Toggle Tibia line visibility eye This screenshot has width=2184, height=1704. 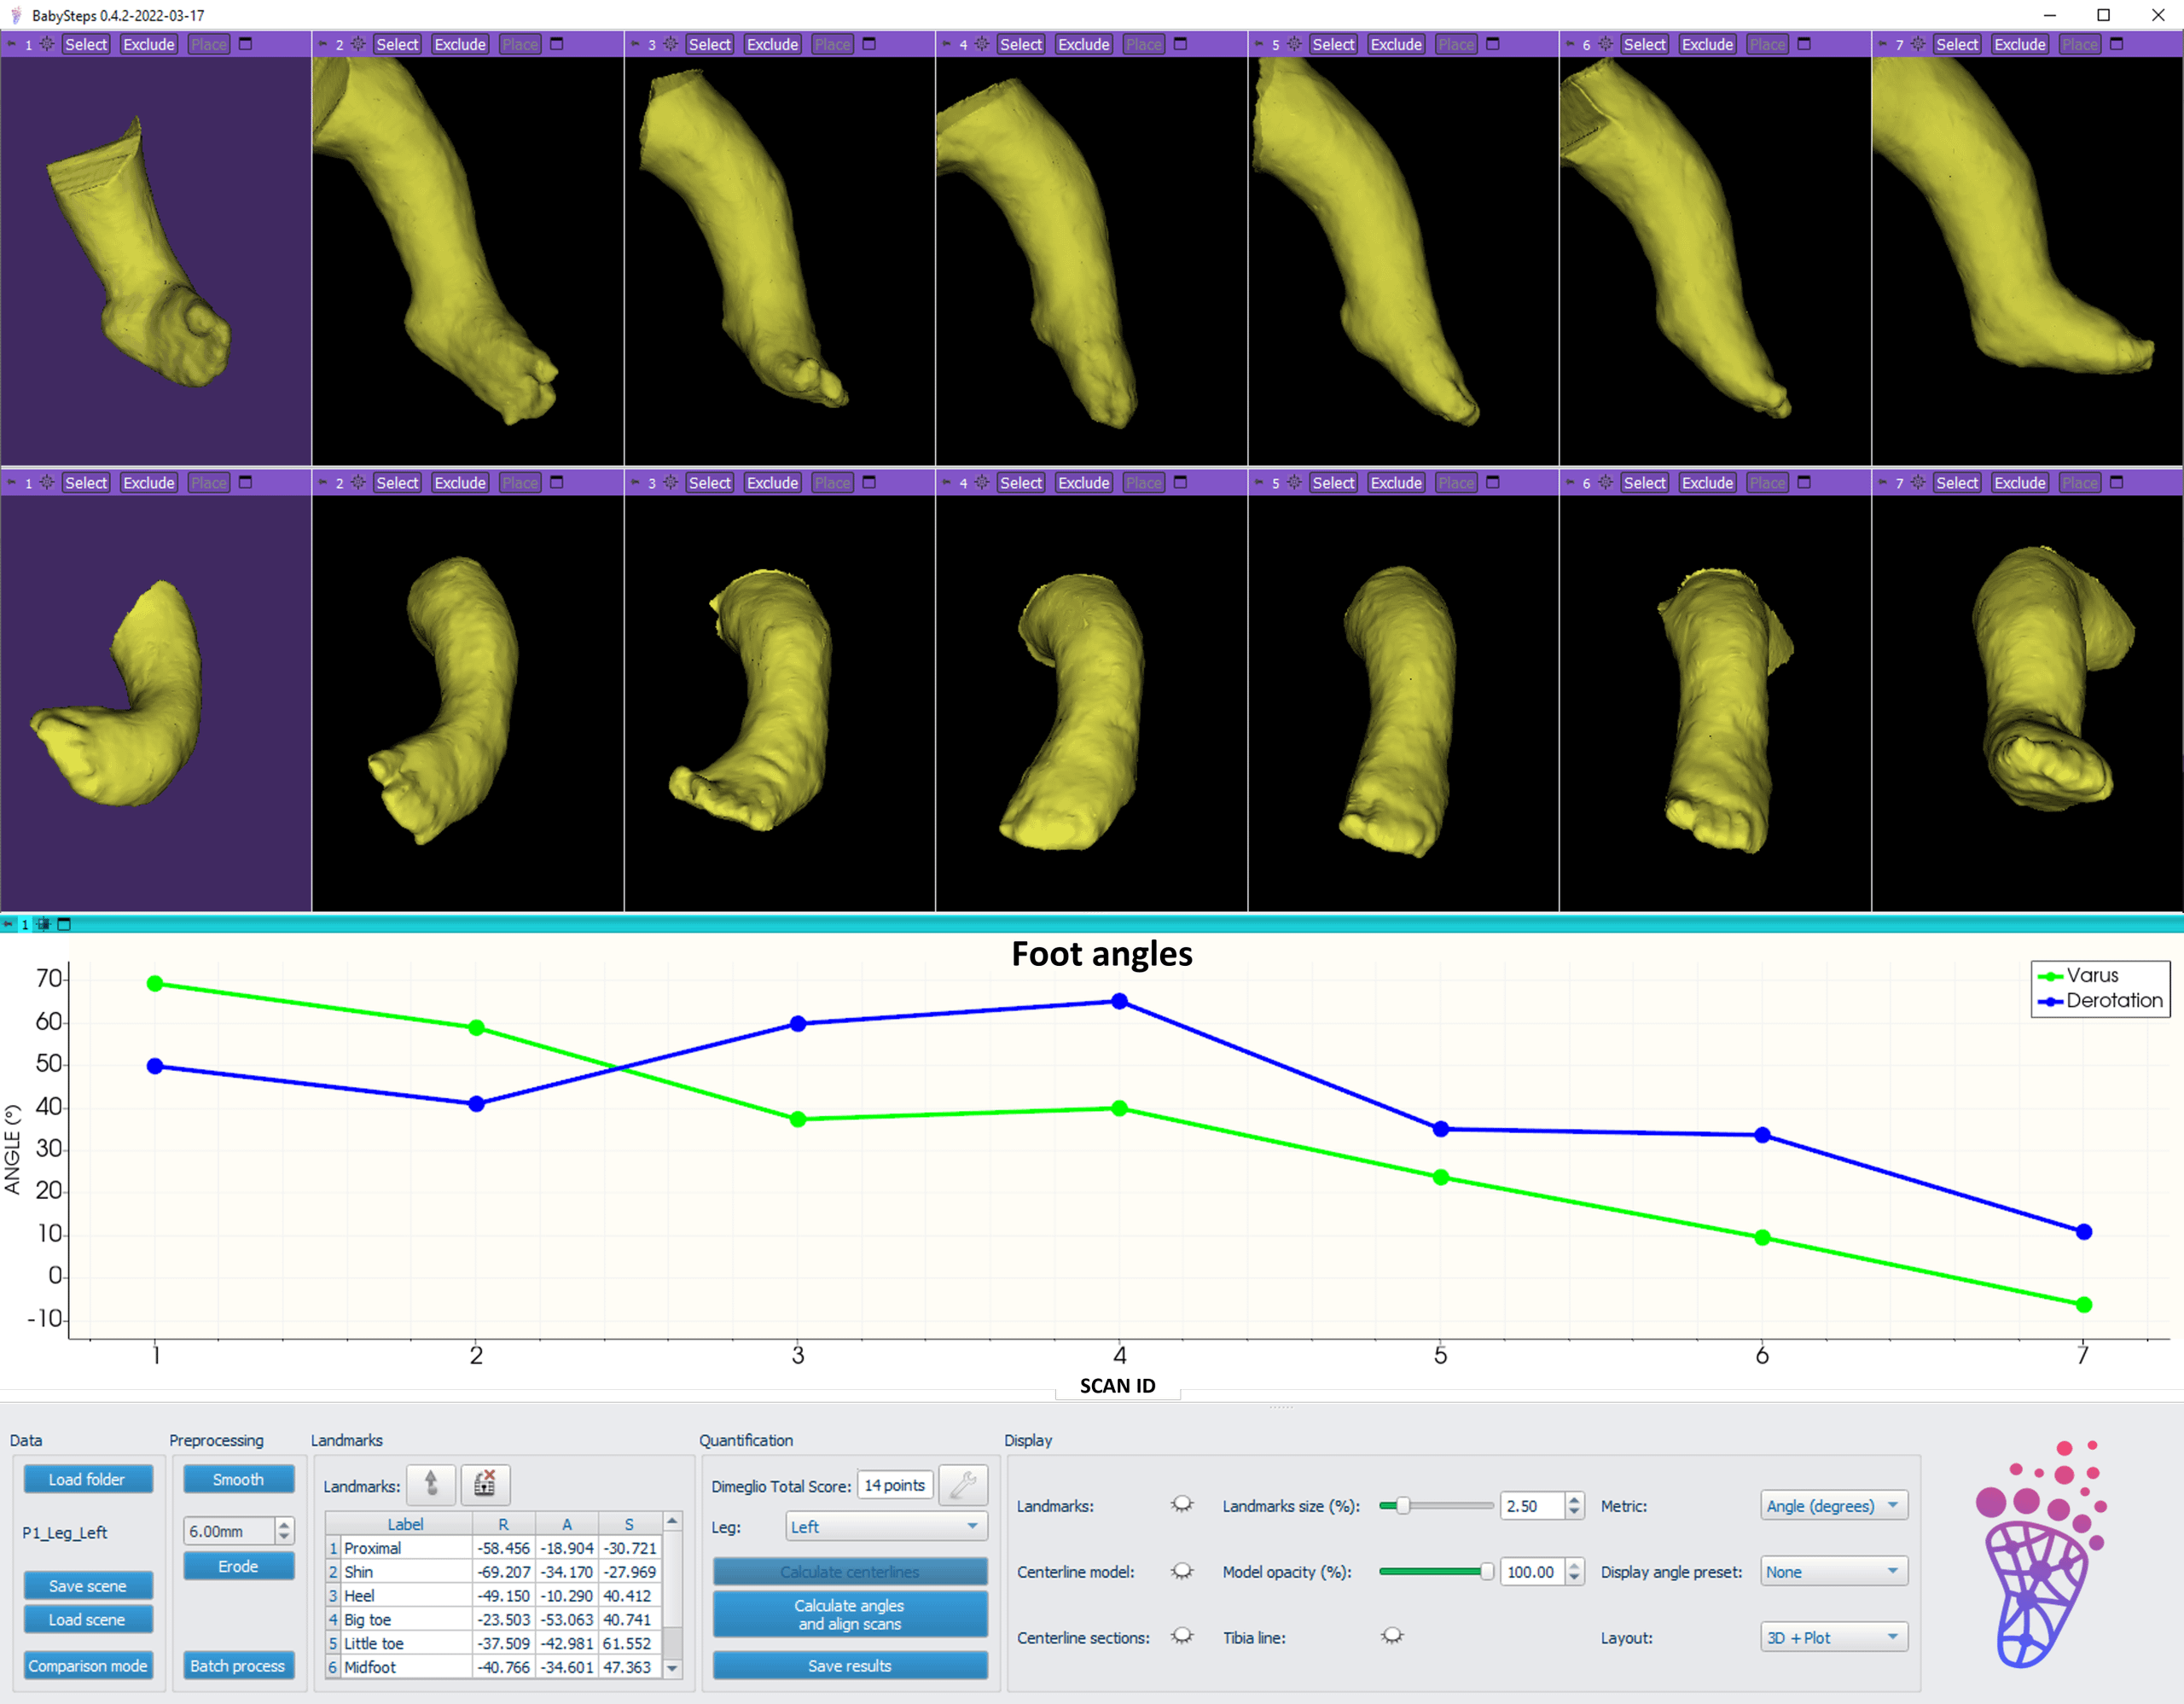(x=1392, y=1637)
